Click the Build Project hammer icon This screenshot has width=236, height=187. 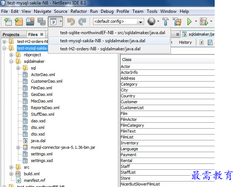click(165, 21)
